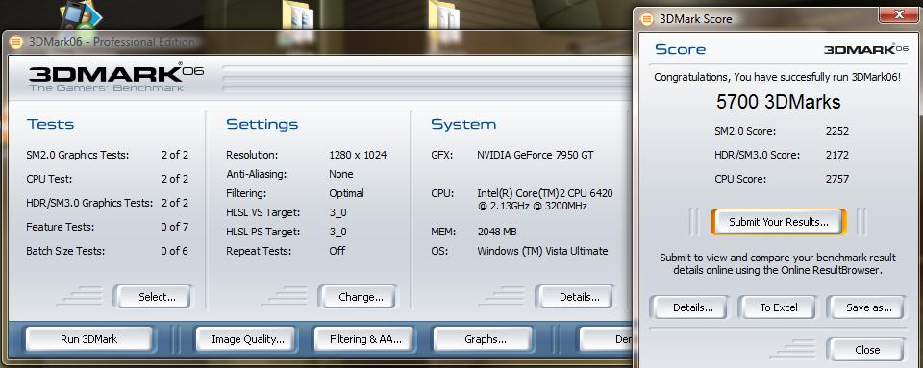Click the Change... settings button
This screenshot has width=923, height=368.
tap(358, 297)
